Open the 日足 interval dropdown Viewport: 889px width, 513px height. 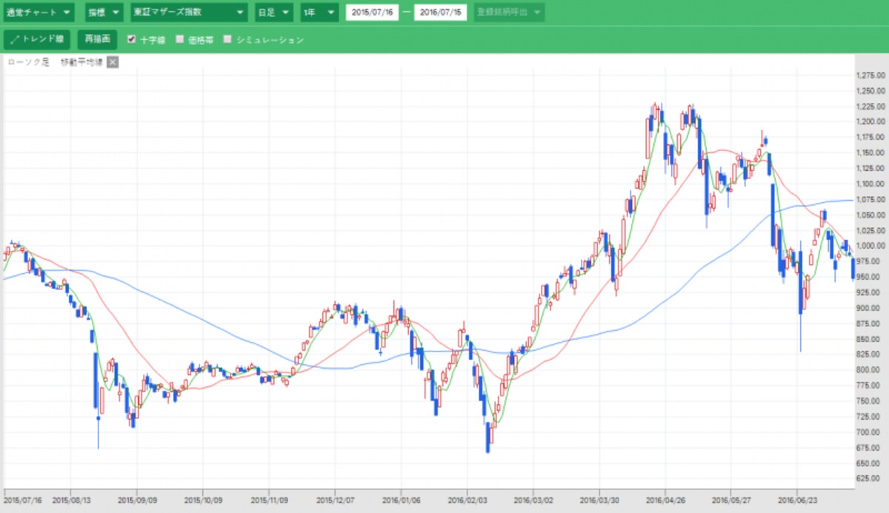[x=274, y=13]
